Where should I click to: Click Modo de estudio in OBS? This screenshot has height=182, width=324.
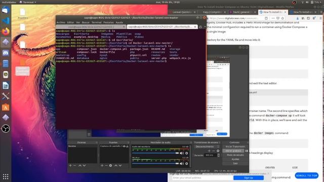235,155
